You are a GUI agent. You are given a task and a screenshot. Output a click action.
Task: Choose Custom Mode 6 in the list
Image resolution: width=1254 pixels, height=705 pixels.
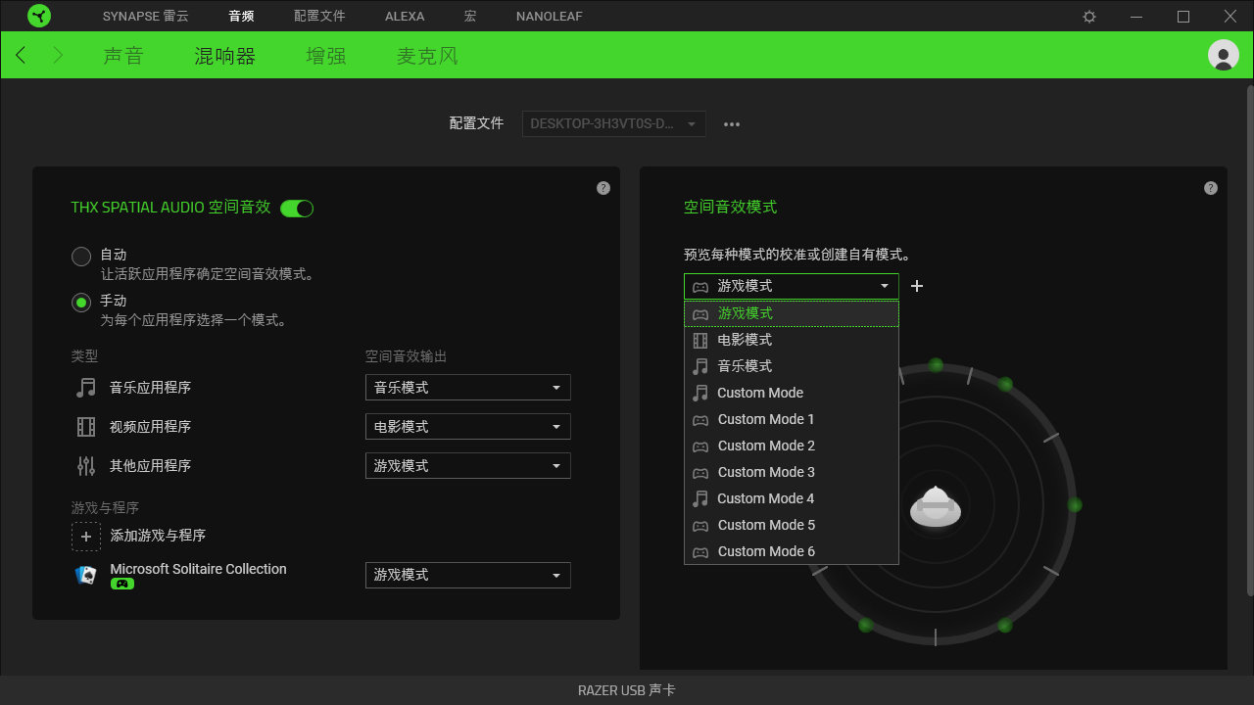pos(792,551)
